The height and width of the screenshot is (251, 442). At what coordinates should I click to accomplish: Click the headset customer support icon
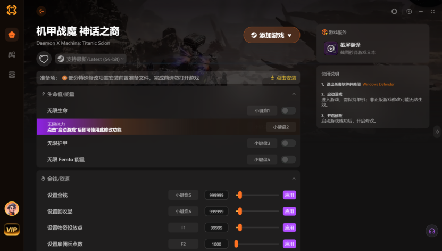tap(432, 231)
